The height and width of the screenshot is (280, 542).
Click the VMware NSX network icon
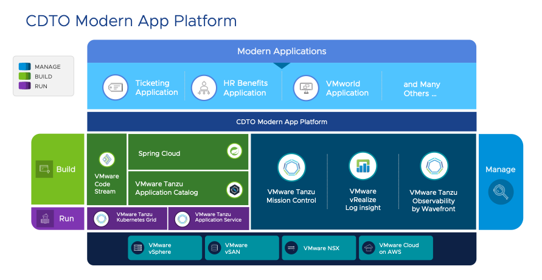pos(291,248)
